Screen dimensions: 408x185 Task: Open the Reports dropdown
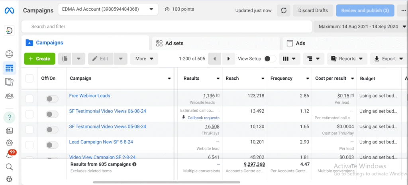(x=347, y=59)
